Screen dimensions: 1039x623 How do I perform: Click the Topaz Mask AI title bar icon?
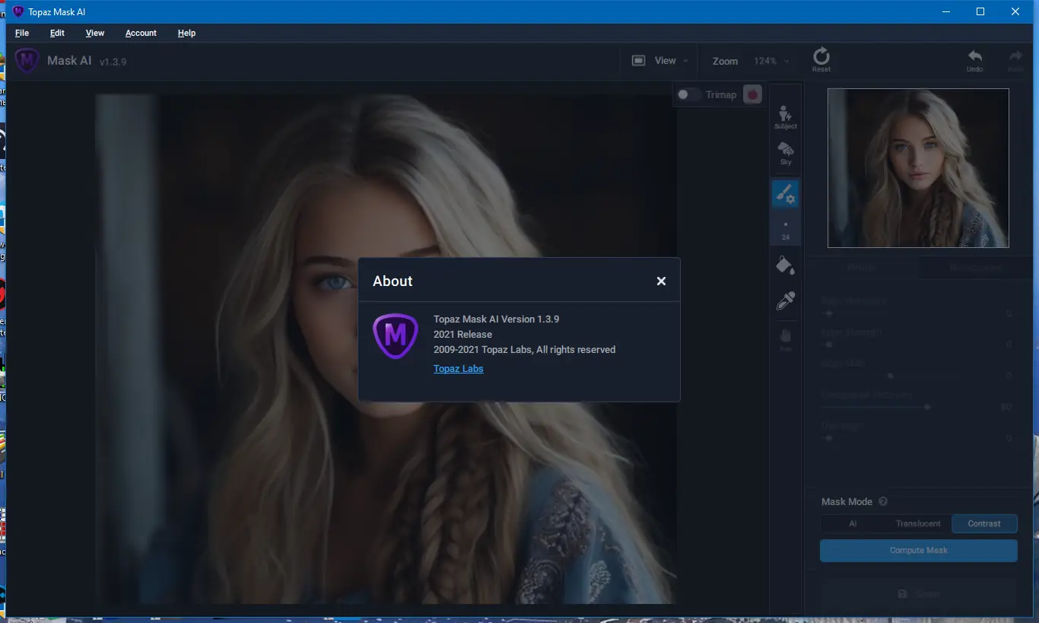coord(18,11)
